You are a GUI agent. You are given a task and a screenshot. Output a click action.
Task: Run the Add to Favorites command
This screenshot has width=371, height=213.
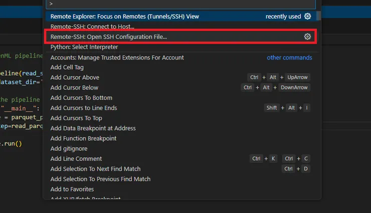coord(181,189)
